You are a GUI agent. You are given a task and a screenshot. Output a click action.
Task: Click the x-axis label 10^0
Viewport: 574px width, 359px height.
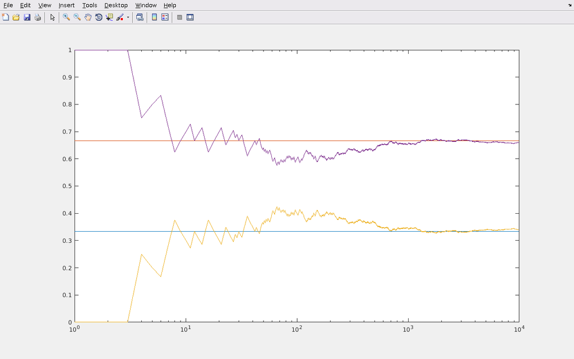(x=75, y=329)
